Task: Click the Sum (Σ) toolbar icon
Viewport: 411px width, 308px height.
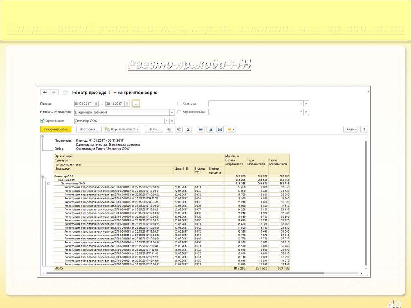Action: 188,130
